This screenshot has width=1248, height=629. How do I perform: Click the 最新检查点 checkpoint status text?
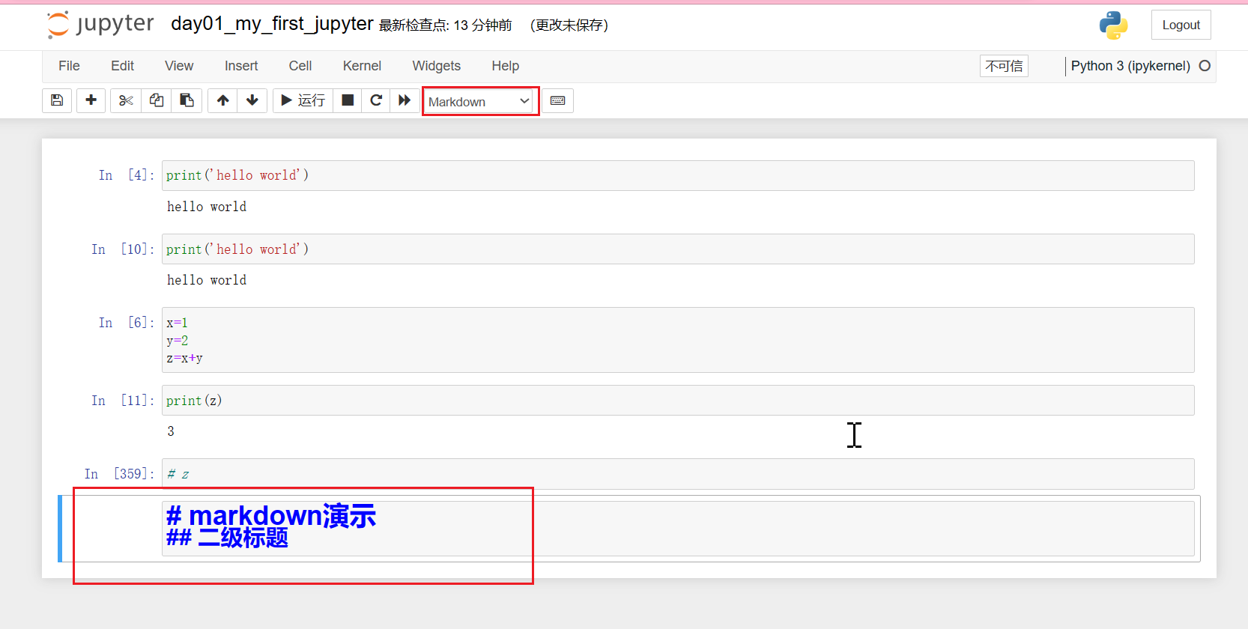(x=445, y=25)
